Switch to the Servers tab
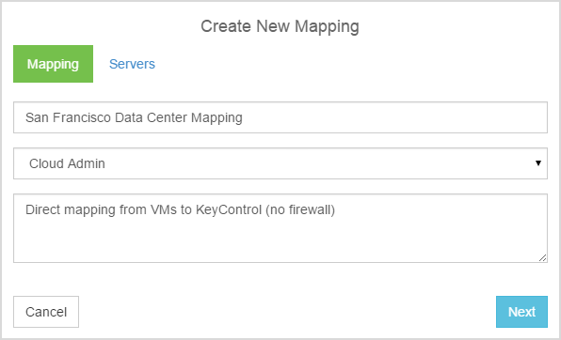This screenshot has height=340, width=561. pos(132,64)
